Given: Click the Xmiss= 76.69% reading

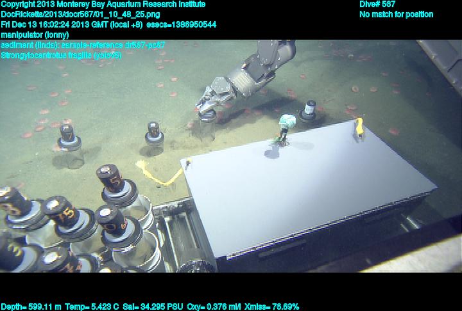Looking at the screenshot, I should click(x=271, y=307).
